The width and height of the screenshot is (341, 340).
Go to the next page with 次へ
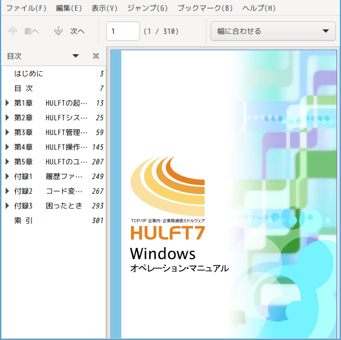point(69,31)
